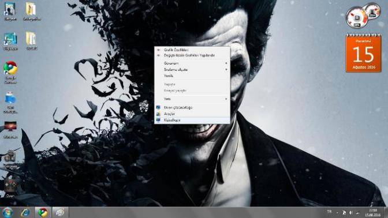Launch Internet Explorer from the taskbar
Screen dimensions: 388x218
point(25,212)
